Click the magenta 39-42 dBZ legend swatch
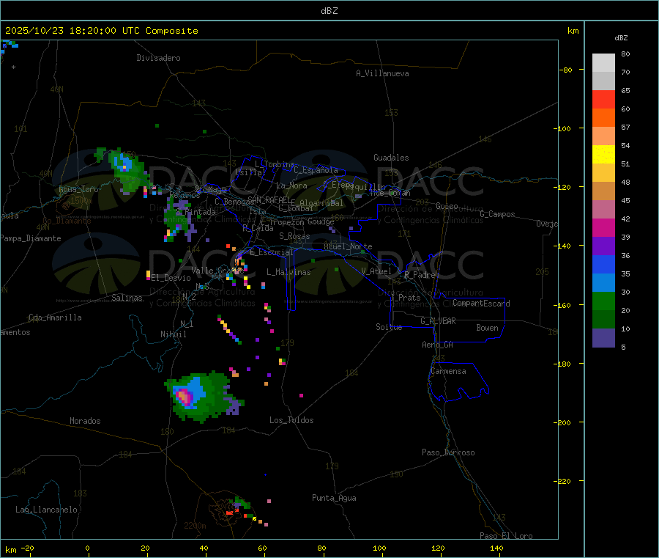Screen dimensions: 659x558 pyautogui.click(x=603, y=227)
